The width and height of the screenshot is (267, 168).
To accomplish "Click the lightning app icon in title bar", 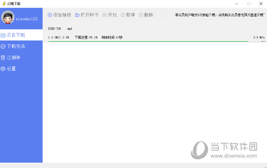I will [x=4, y=4].
